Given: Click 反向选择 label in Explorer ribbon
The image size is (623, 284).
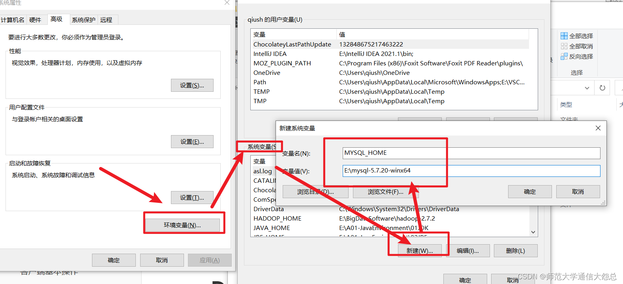Looking at the screenshot, I should tap(581, 56).
